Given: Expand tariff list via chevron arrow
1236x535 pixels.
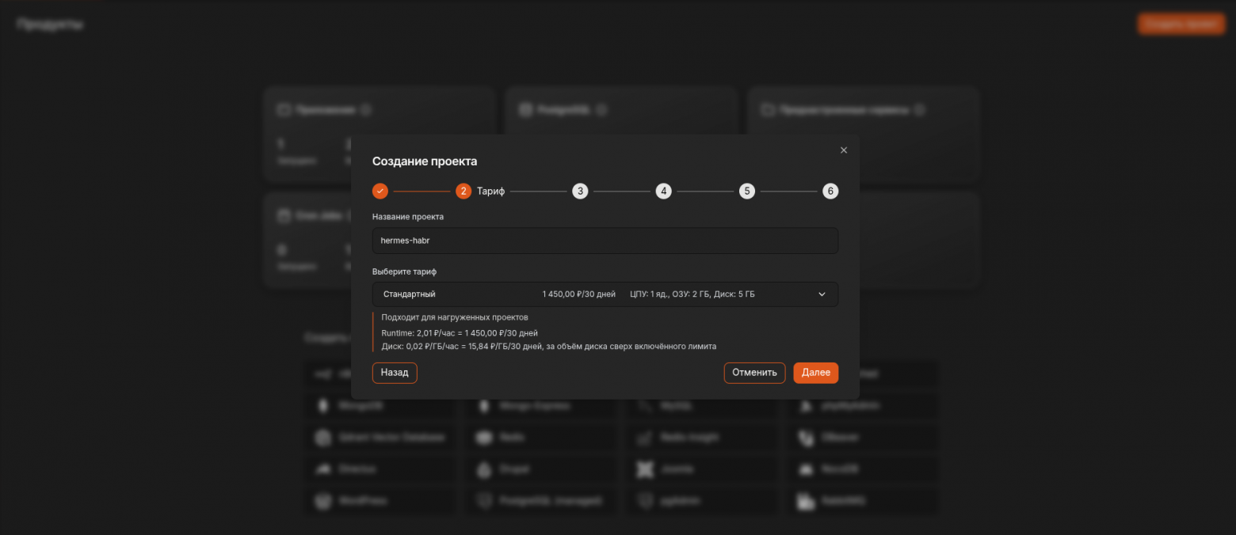Looking at the screenshot, I should click(822, 294).
